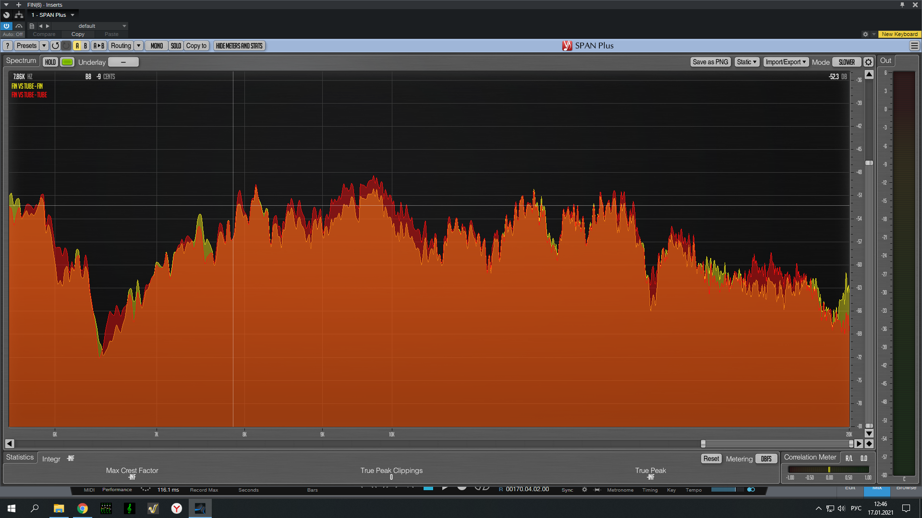Click the scroll-left arrow of the spectrum
922x518 pixels.
(x=10, y=444)
